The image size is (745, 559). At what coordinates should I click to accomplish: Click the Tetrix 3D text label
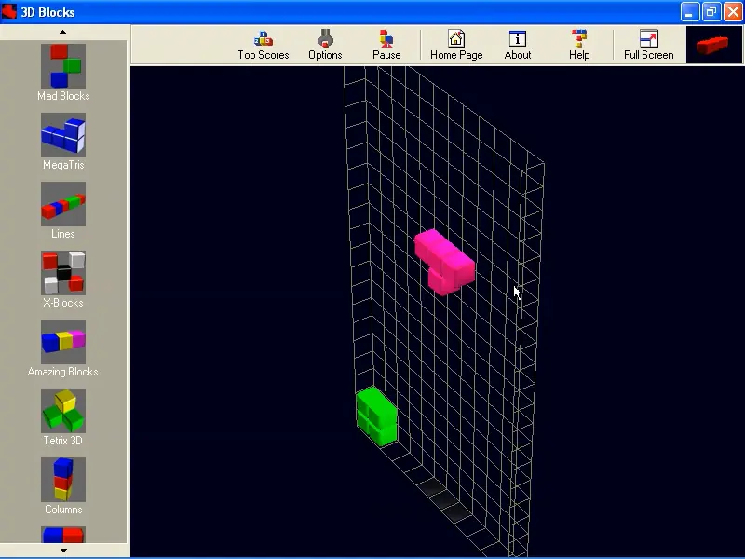click(63, 440)
